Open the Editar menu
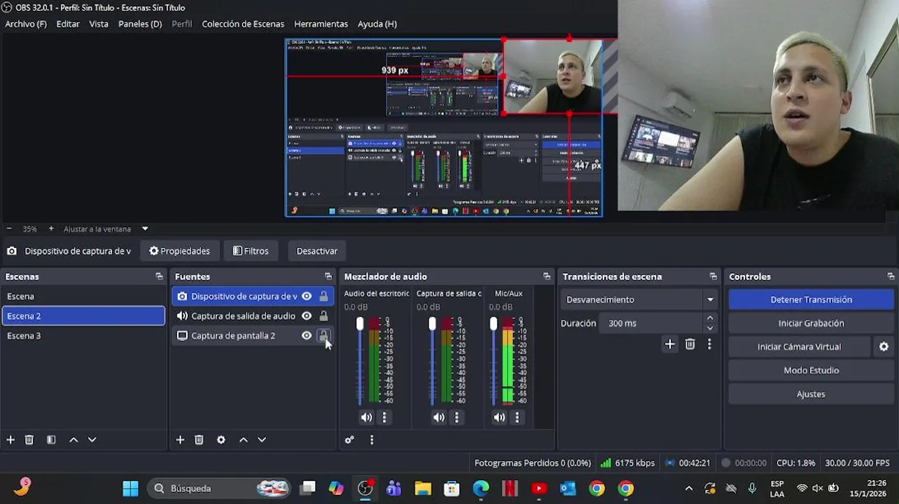 pyautogui.click(x=68, y=24)
